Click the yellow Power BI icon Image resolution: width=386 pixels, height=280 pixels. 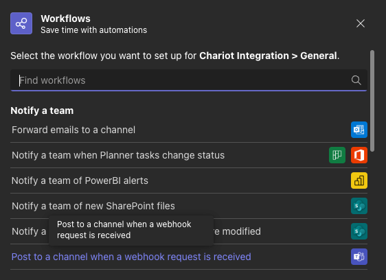tap(359, 180)
